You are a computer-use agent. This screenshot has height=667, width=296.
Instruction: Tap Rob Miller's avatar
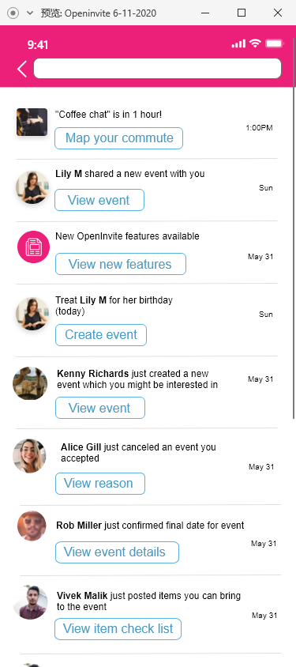click(32, 526)
